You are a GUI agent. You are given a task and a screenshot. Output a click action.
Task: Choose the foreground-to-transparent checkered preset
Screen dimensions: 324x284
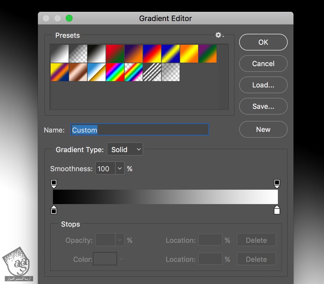[x=78, y=54]
